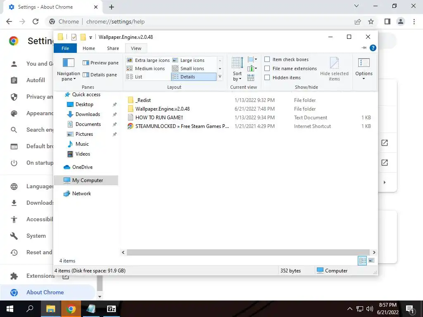
Task: Click Size all columns to fit icon
Action: pos(251,78)
